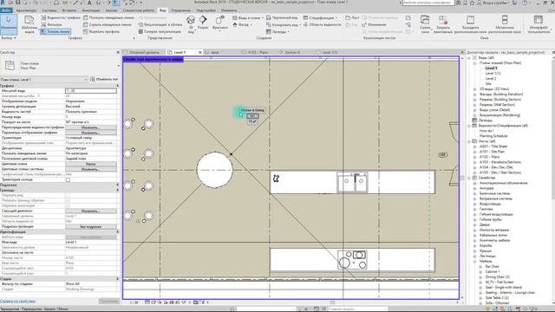Open Render Gallery (Галерея визуализации)

click(160, 31)
